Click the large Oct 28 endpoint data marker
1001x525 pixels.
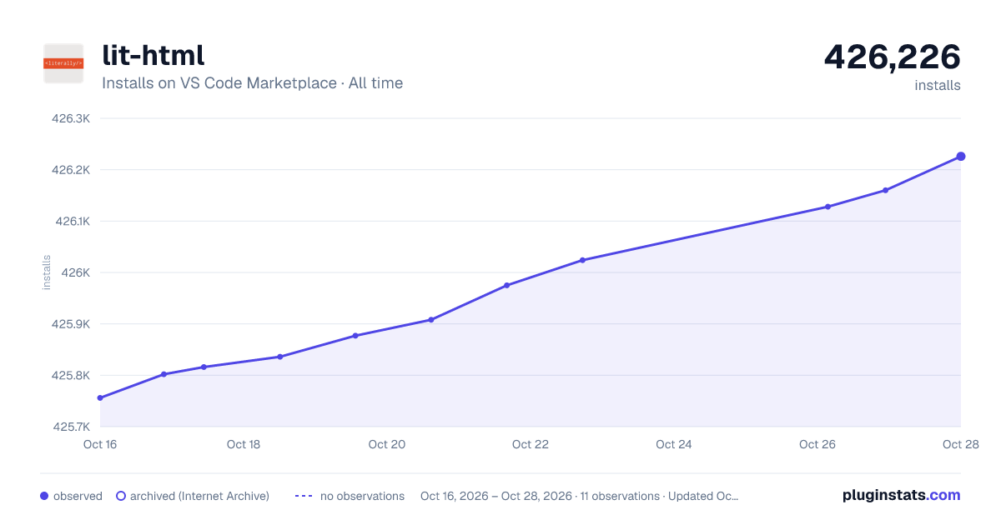click(961, 157)
